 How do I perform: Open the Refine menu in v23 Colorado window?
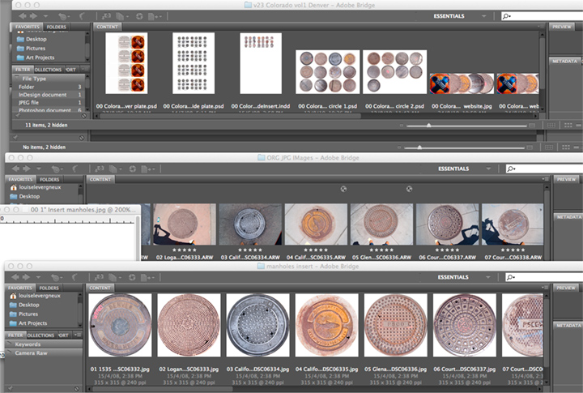121,16
